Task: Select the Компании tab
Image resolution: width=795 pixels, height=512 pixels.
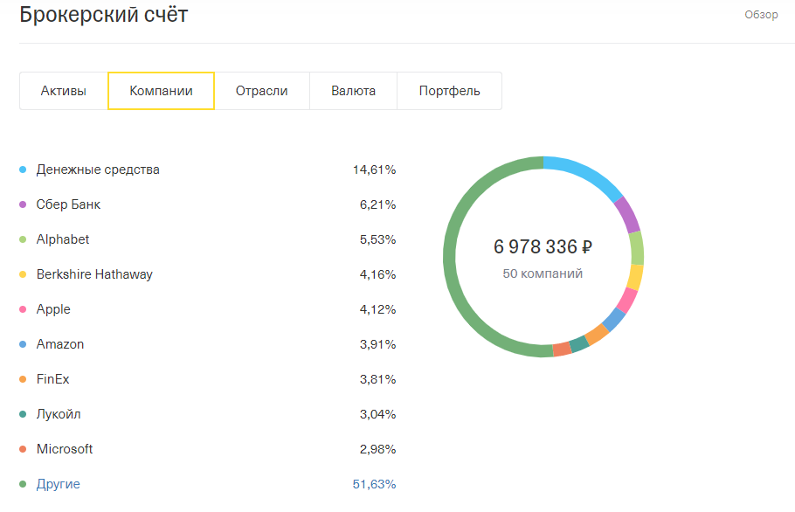Action: pyautogui.click(x=162, y=91)
